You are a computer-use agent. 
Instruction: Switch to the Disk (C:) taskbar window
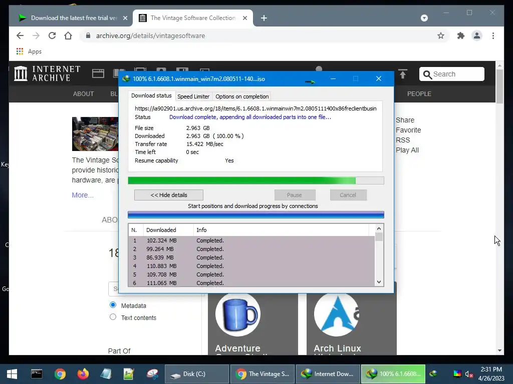196,374
